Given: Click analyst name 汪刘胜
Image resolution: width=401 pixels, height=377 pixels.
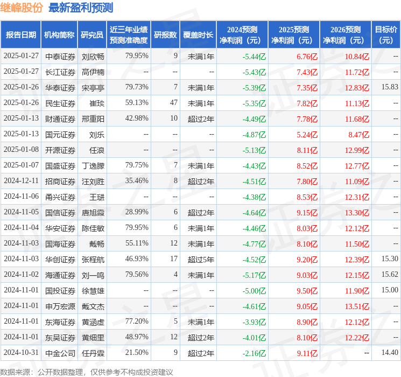Looking at the screenshot, I should pyautogui.click(x=93, y=181).
